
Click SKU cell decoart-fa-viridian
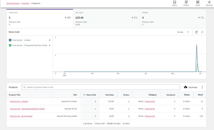tap(69, 101)
